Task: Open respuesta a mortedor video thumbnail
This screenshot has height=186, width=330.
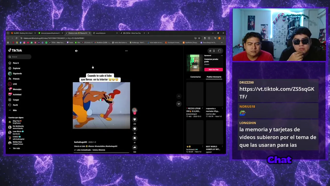Action: (x=214, y=94)
